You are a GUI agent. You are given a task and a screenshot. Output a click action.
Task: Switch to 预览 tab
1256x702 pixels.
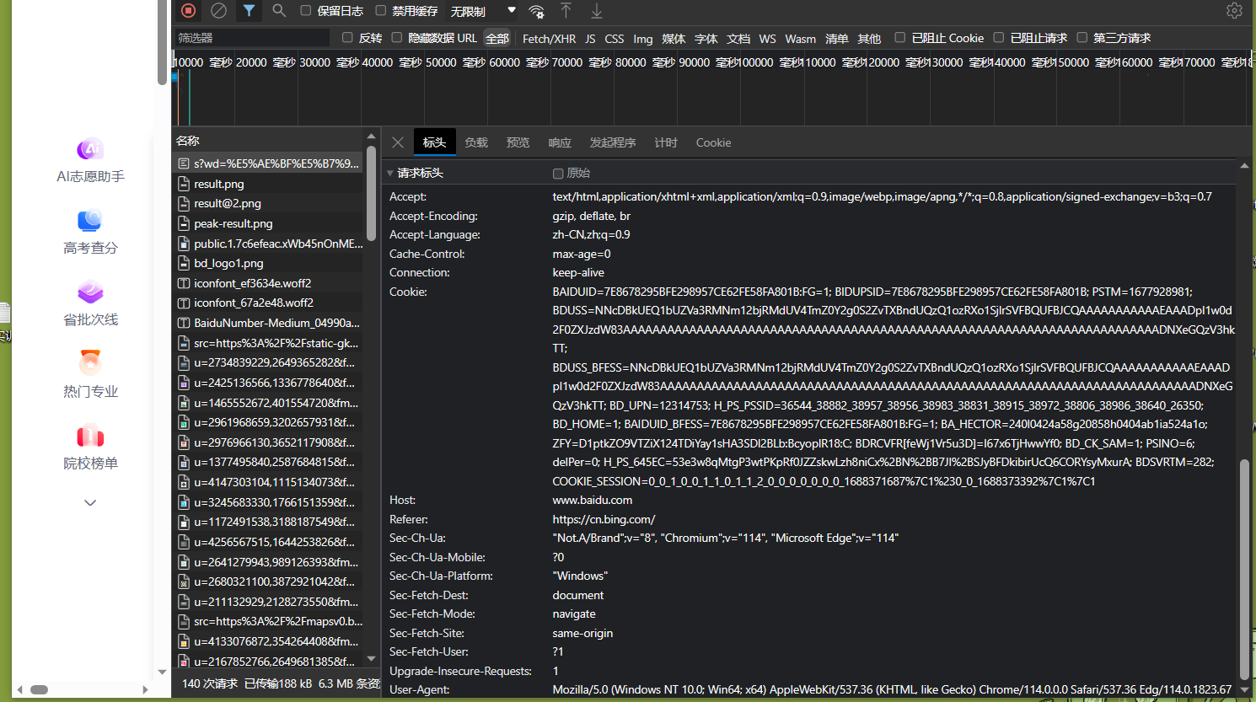[x=518, y=142]
